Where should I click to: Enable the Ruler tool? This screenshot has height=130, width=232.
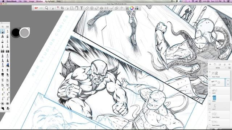(x=87, y=8)
